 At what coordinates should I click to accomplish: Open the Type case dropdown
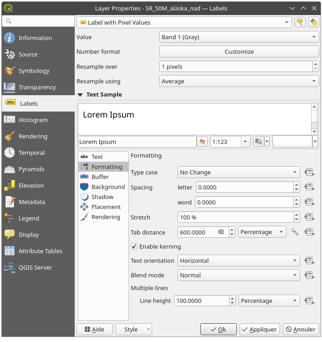[x=238, y=173]
